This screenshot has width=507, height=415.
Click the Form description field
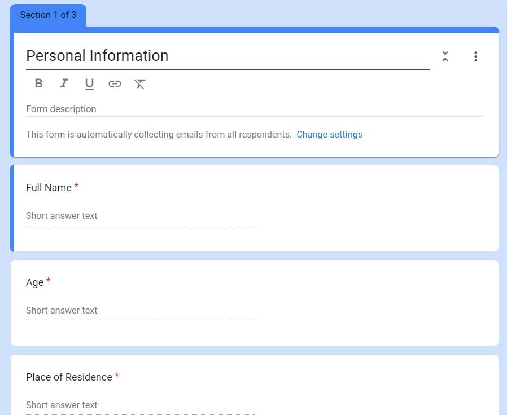coord(255,109)
